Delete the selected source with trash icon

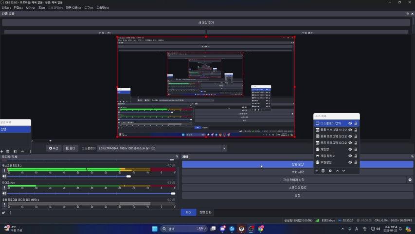click(x=323, y=171)
